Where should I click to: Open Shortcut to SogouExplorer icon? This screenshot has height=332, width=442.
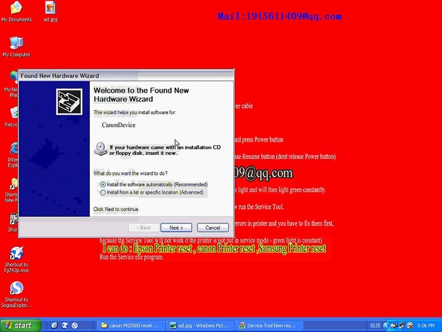click(x=17, y=295)
